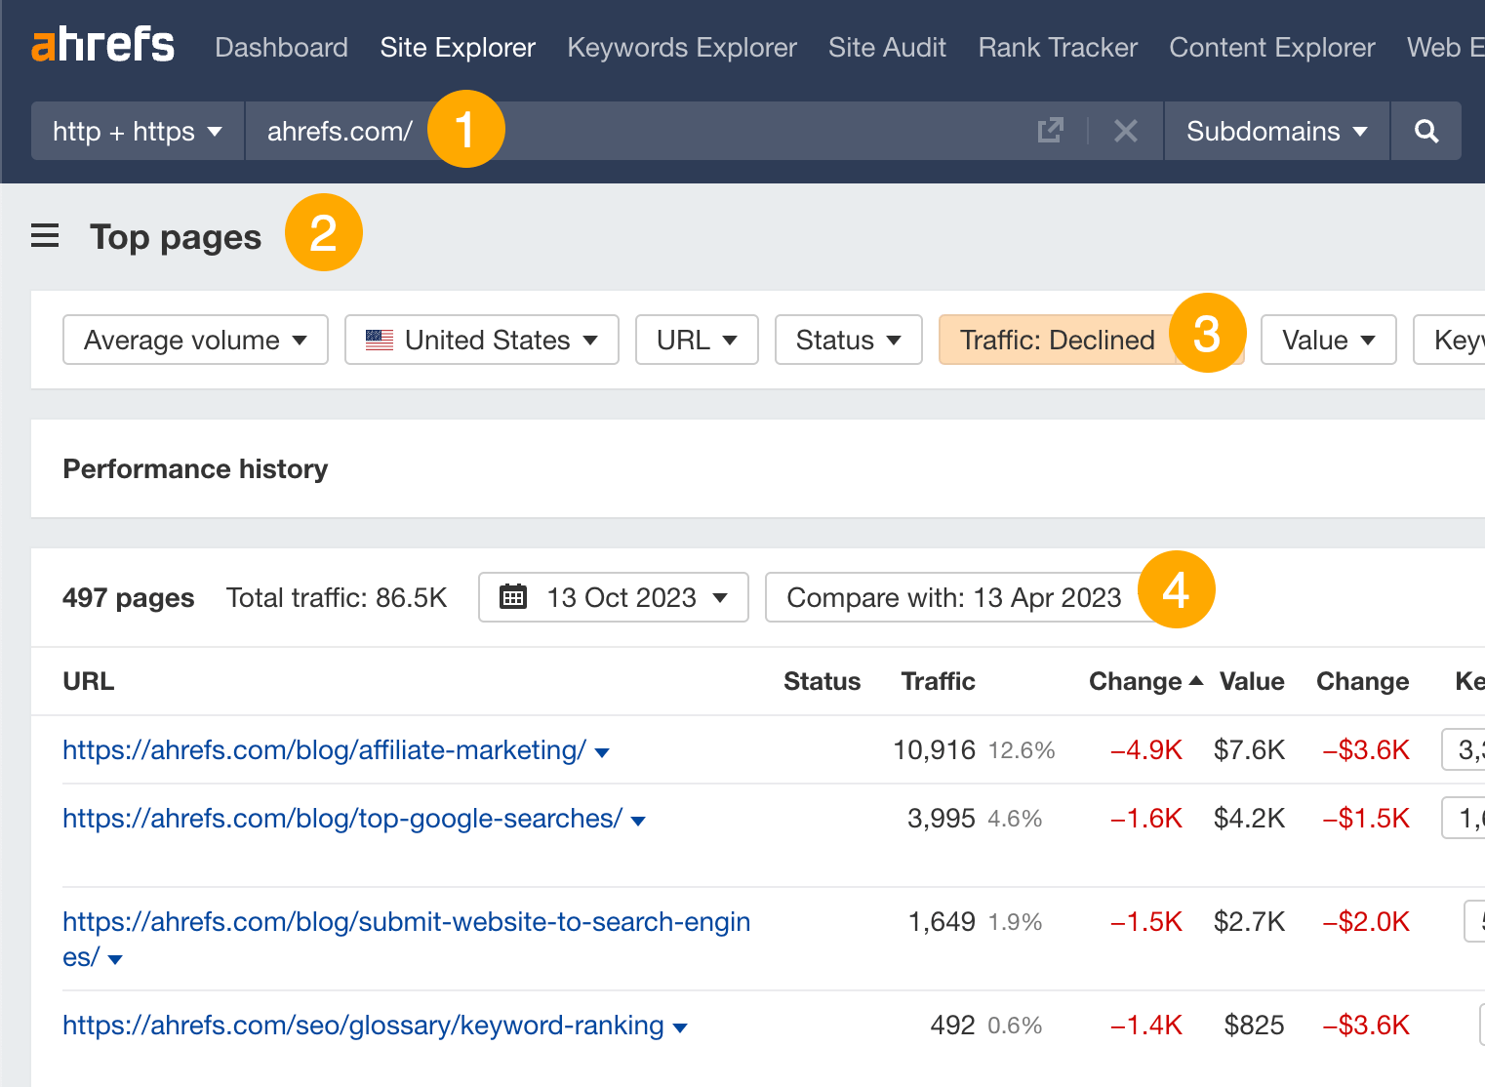The image size is (1485, 1087).
Task: Go to the Site Audit section
Action: point(887,47)
